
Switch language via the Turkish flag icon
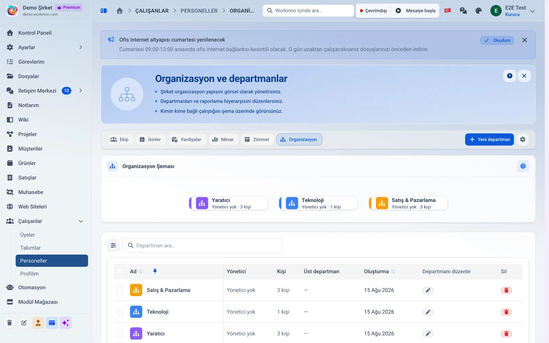tap(447, 11)
